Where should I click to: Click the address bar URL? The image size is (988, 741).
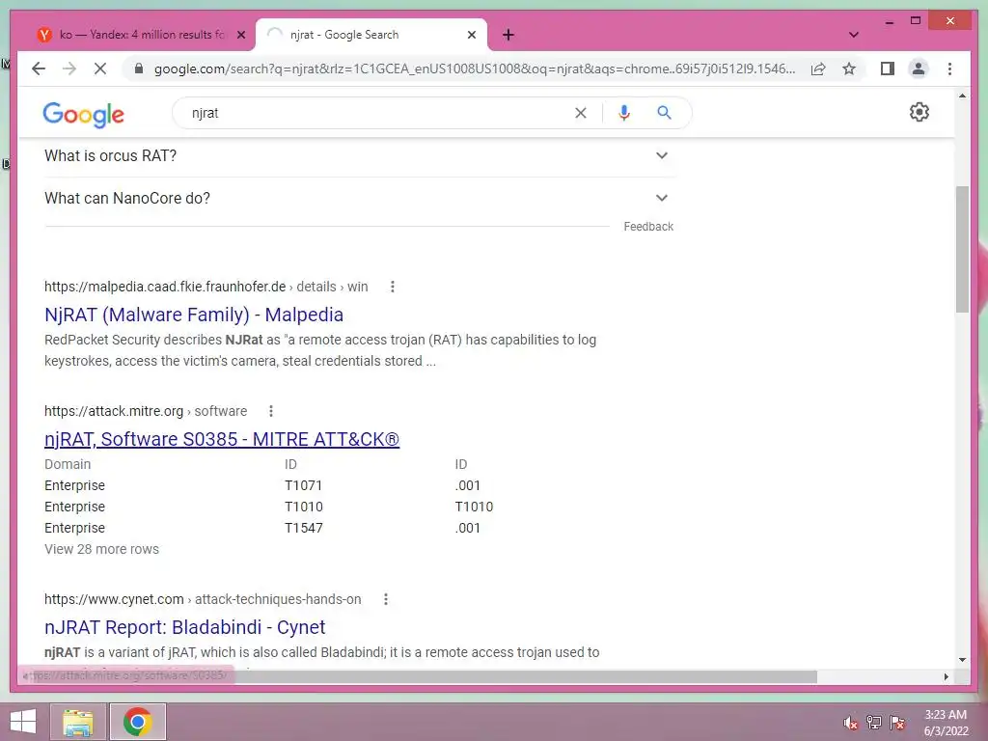point(475,69)
